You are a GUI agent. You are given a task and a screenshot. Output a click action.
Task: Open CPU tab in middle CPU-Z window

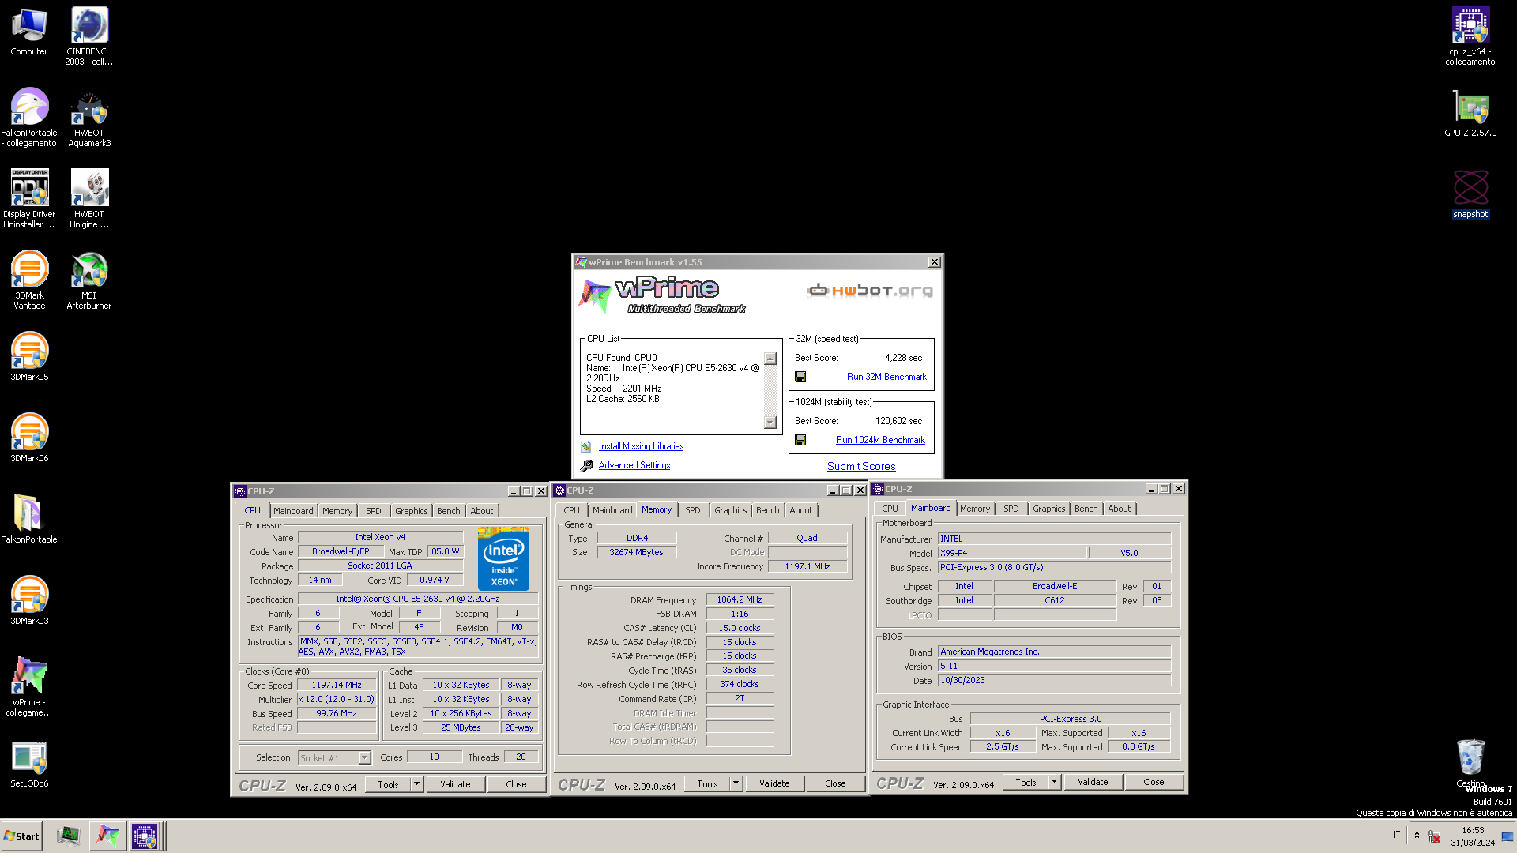click(x=572, y=511)
